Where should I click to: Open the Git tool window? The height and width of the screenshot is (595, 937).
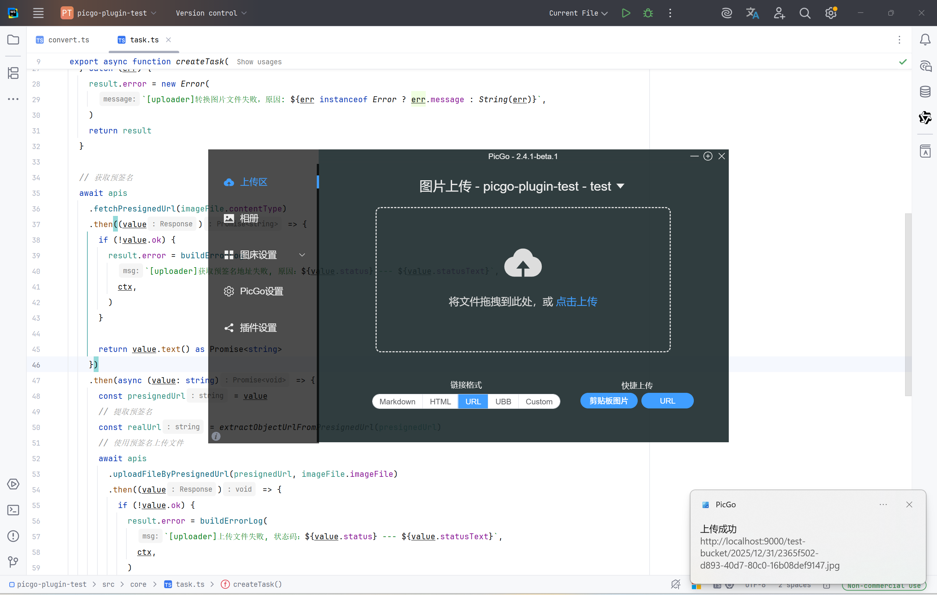tap(13, 562)
